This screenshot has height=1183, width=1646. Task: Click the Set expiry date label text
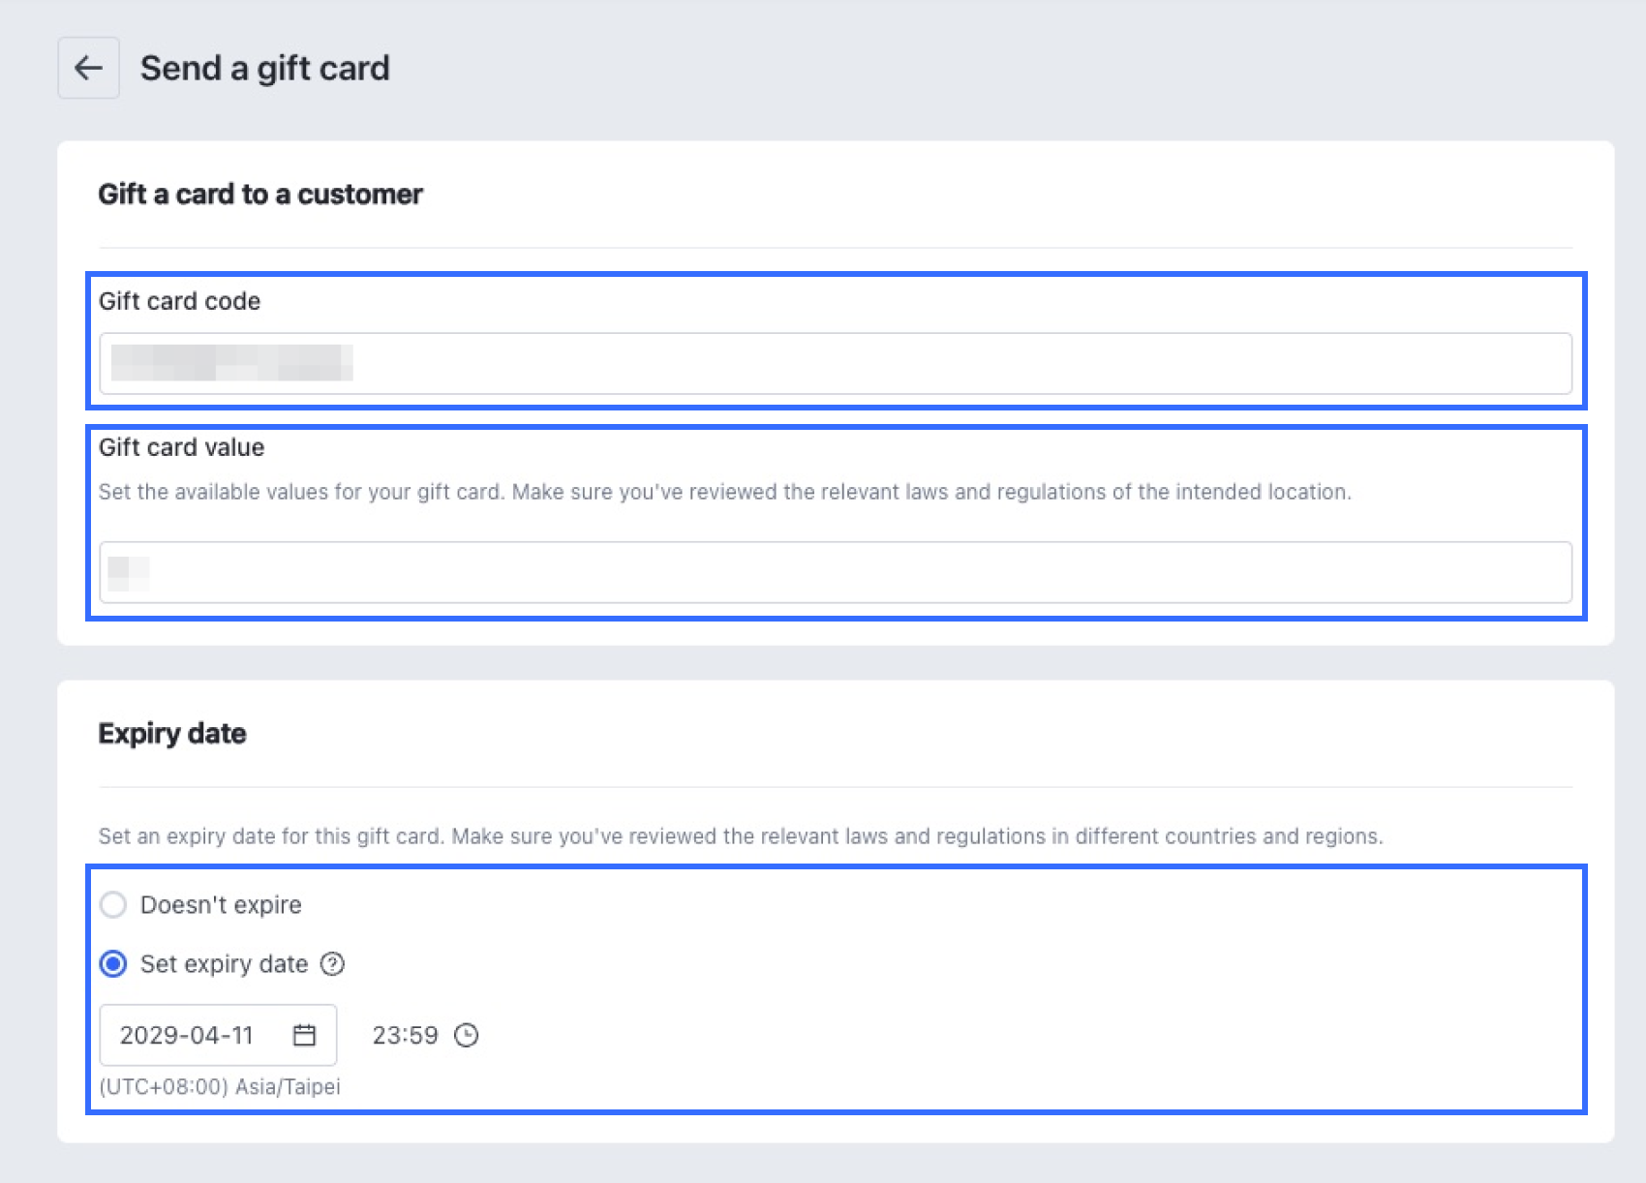[224, 964]
